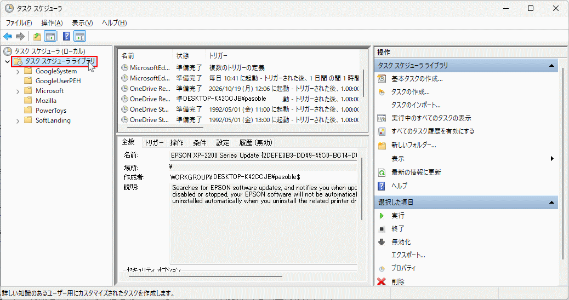Click すべてのタスク履歴を有効にする action

(x=433, y=131)
